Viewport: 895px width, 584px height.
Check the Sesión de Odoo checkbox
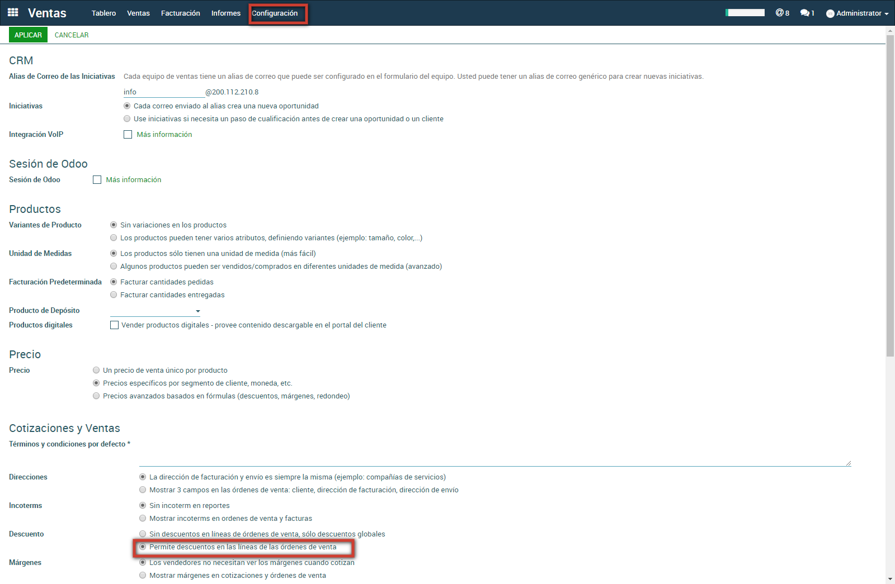pos(97,180)
